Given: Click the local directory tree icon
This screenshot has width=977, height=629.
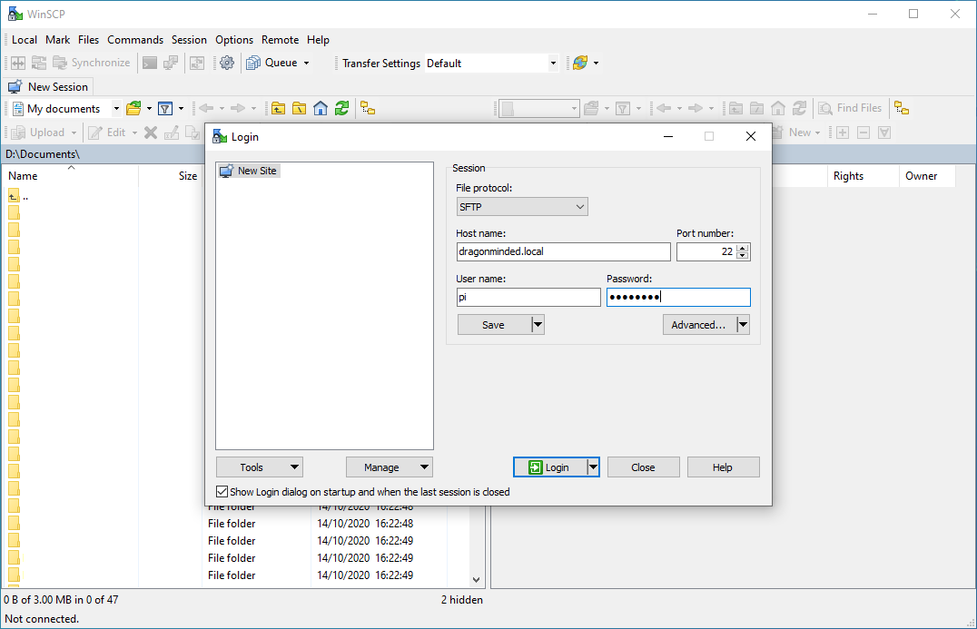Looking at the screenshot, I should [x=368, y=108].
